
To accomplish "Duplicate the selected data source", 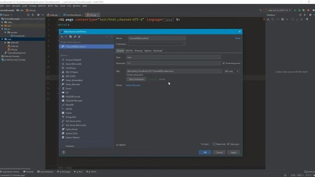I will coord(70,37).
